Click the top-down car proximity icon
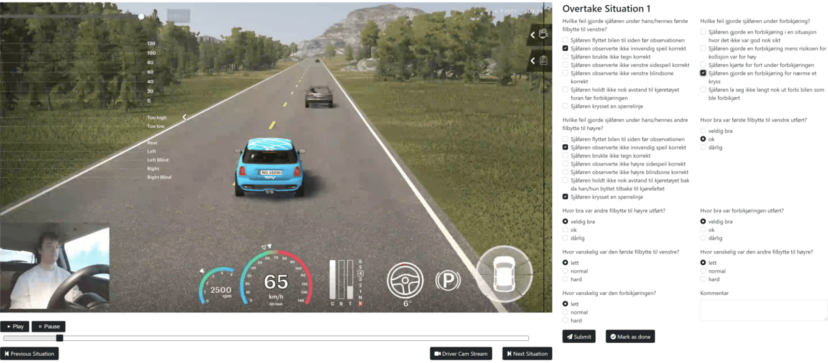828x363 pixels. 504,273
